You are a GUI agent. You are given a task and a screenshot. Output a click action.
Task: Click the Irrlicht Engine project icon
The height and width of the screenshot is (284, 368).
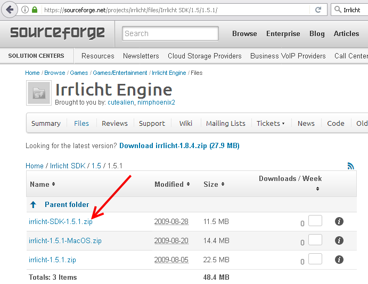click(x=39, y=93)
